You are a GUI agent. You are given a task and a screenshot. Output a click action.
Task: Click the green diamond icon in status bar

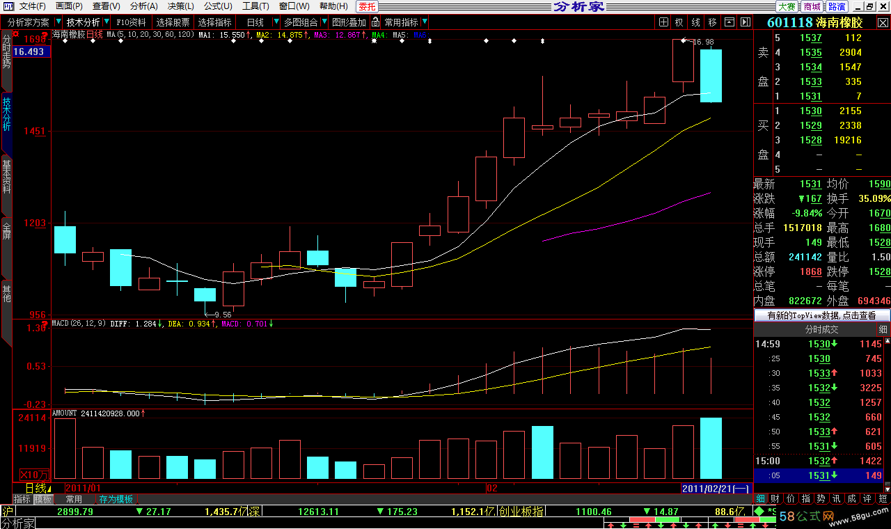760,512
